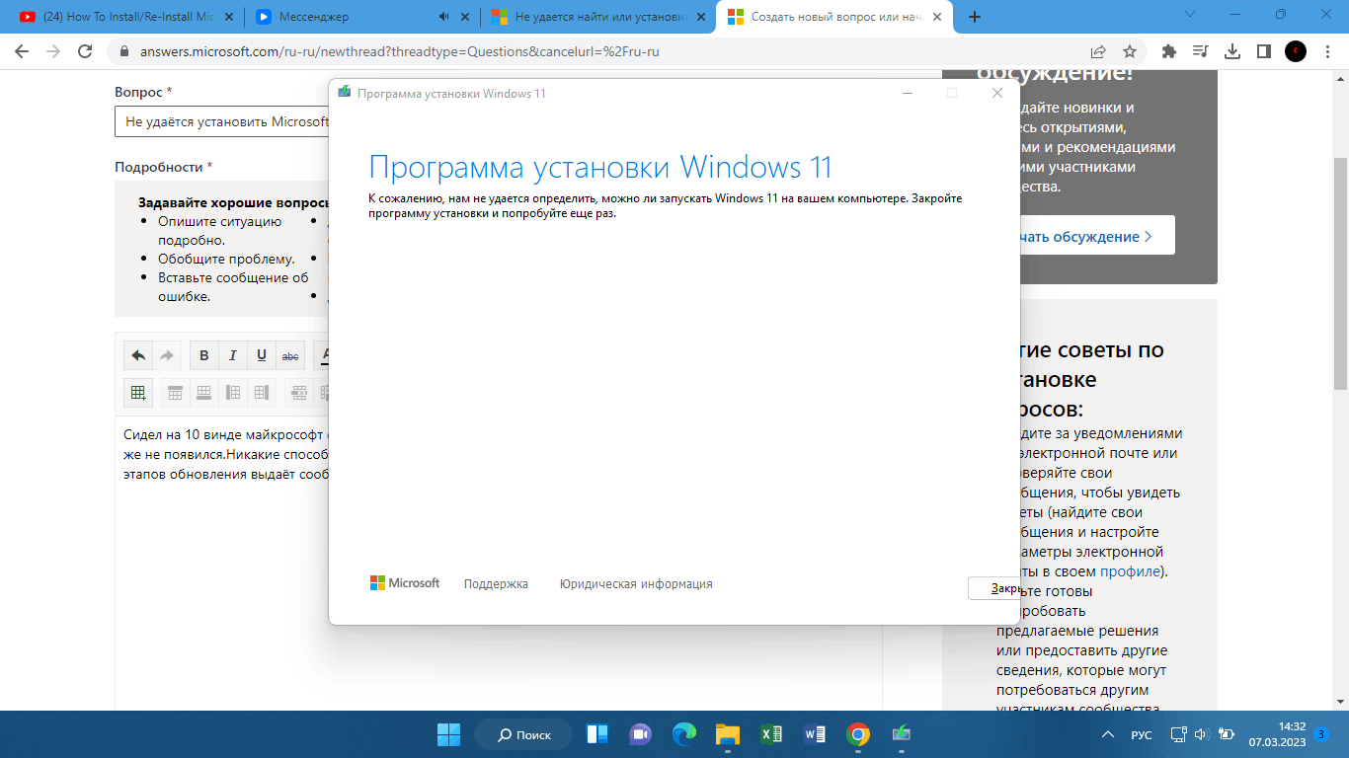Minimize the Windows 11 setup window

click(907, 93)
